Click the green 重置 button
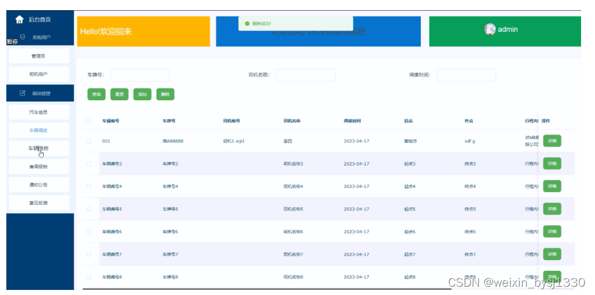Image resolution: width=595 pixels, height=295 pixels. [x=120, y=95]
